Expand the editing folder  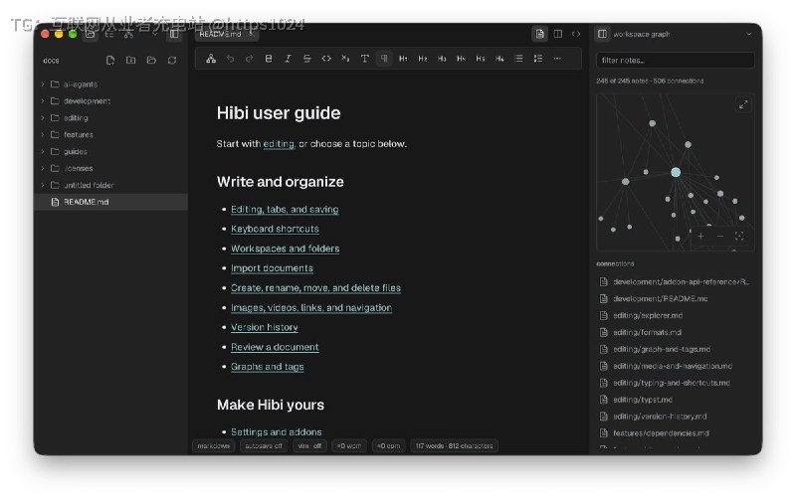[x=110, y=117]
